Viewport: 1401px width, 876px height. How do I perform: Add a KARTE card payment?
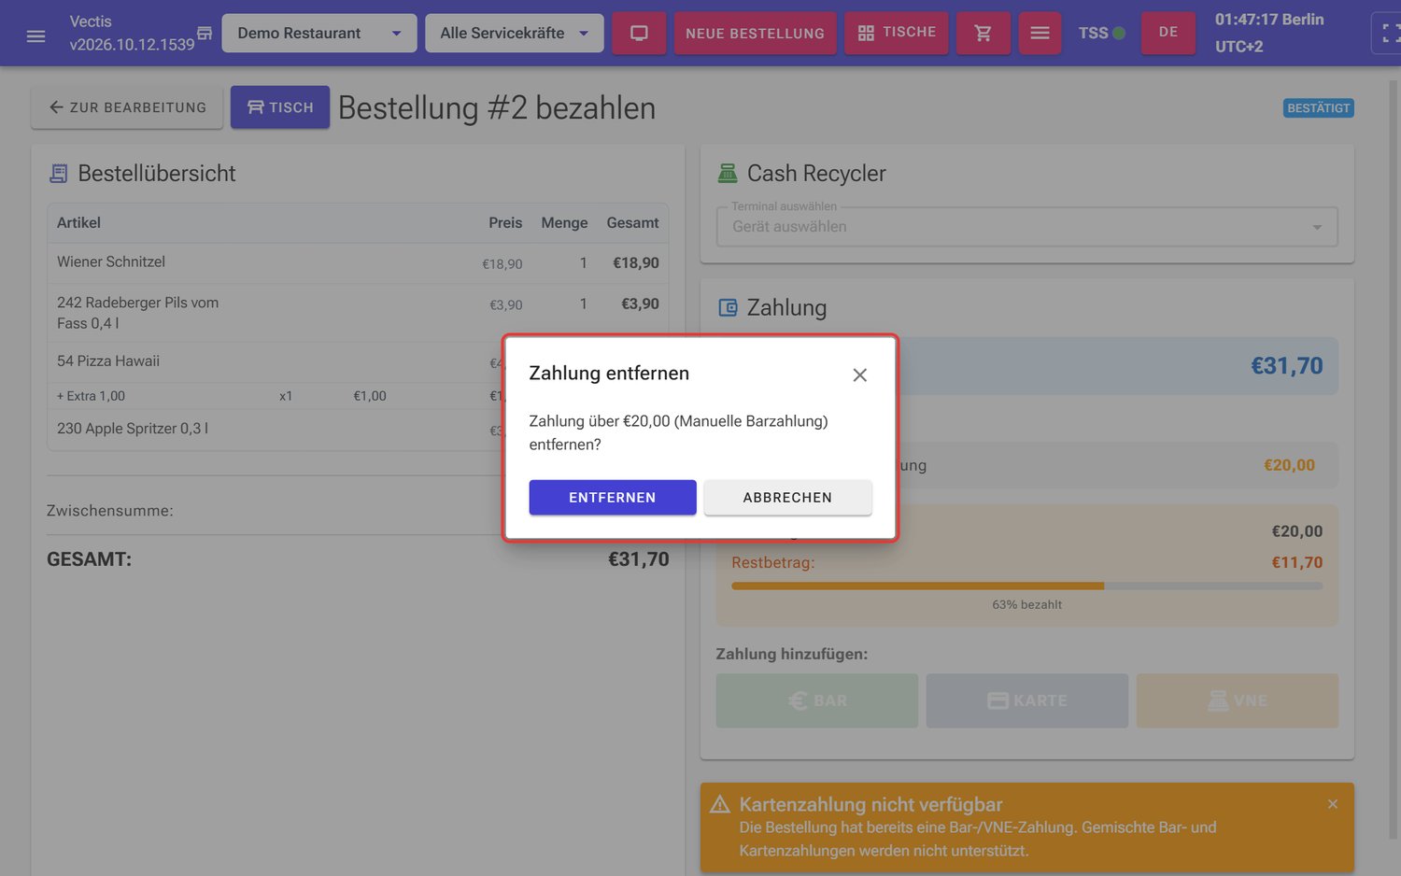coord(1026,700)
